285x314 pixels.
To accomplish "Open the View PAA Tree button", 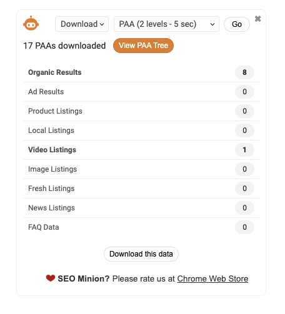I will pos(143,46).
